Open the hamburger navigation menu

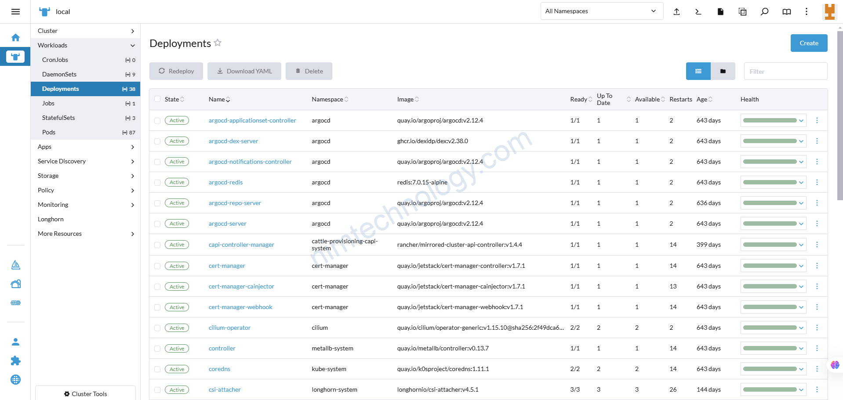tap(15, 12)
